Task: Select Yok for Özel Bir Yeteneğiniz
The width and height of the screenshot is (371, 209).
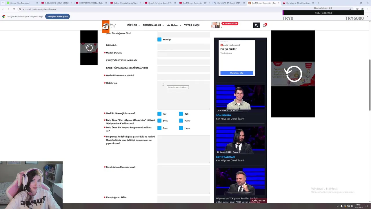Action: [x=181, y=114]
